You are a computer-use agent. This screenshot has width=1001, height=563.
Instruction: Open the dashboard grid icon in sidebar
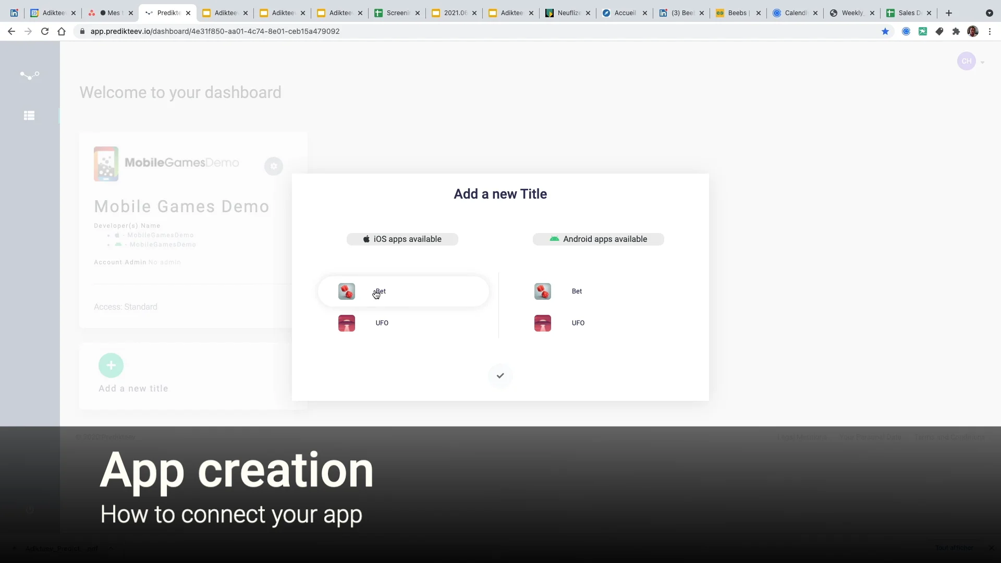29,116
